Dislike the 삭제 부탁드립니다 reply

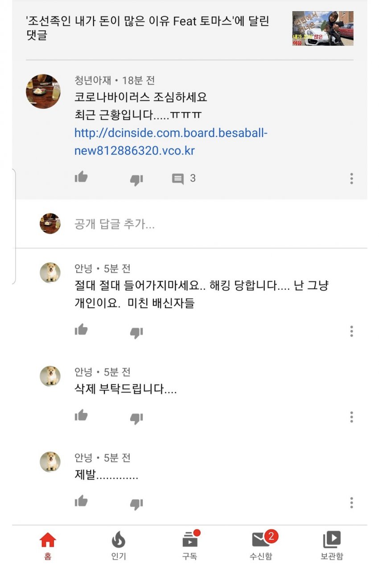pos(136,418)
